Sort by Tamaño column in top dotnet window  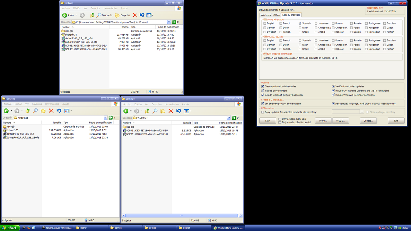click(119, 27)
